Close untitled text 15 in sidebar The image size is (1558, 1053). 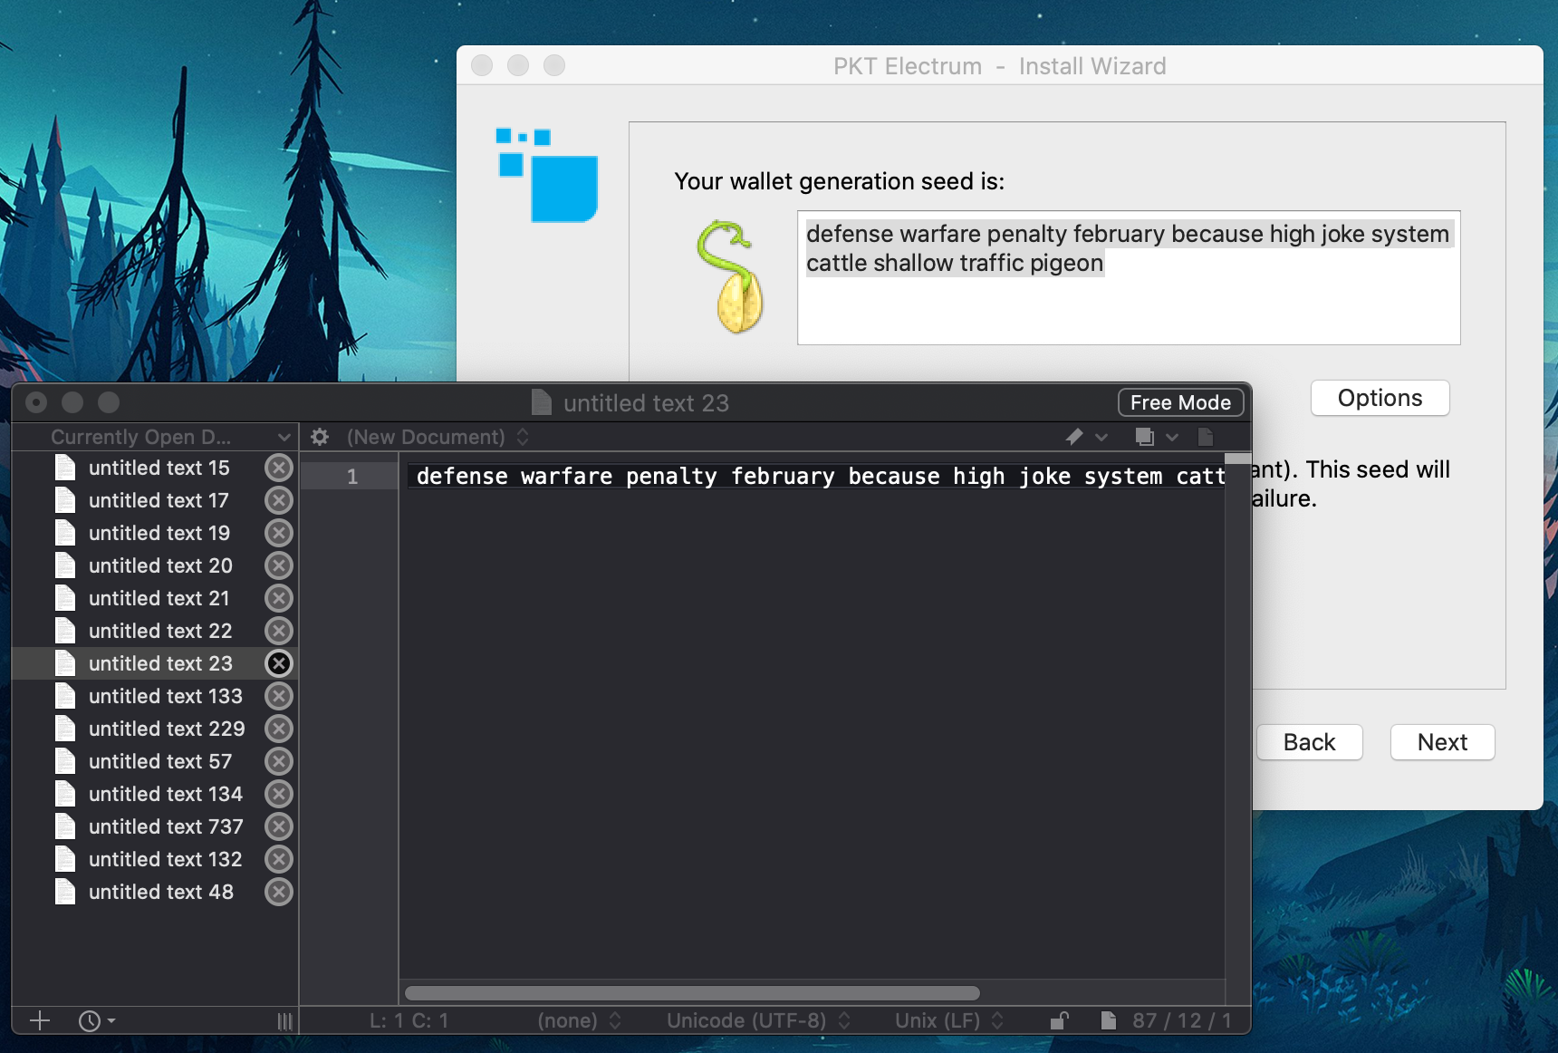(x=279, y=468)
